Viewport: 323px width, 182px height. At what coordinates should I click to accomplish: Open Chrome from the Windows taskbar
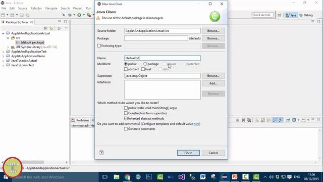pyautogui.click(x=127, y=177)
